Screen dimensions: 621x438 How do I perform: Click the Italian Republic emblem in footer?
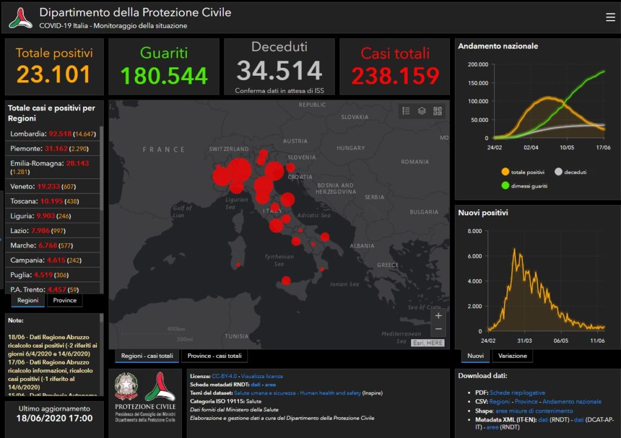pyautogui.click(x=126, y=386)
